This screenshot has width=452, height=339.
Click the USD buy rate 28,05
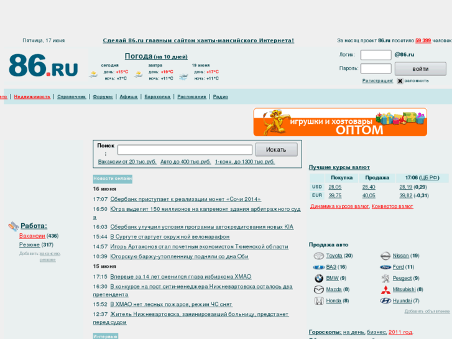coord(335,187)
